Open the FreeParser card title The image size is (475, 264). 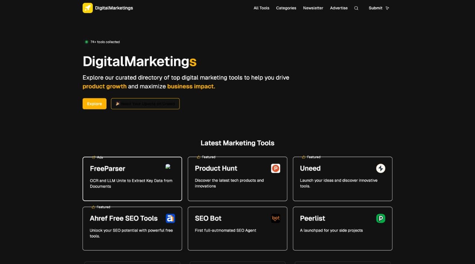click(x=108, y=168)
